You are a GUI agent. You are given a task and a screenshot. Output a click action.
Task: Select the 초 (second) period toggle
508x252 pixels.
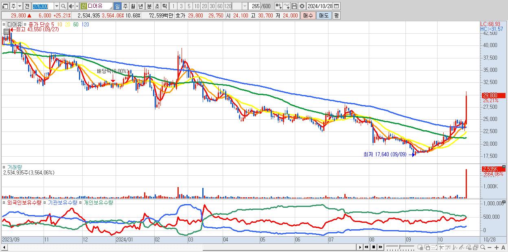[x=157, y=6]
